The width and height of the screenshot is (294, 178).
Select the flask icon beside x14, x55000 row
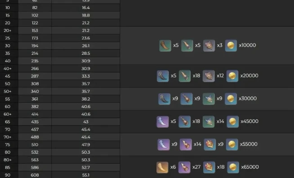(x=186, y=144)
